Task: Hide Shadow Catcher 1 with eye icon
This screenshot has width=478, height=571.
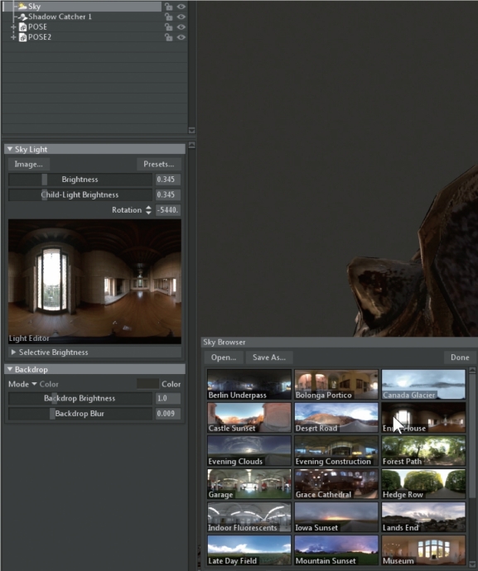Action: click(181, 17)
